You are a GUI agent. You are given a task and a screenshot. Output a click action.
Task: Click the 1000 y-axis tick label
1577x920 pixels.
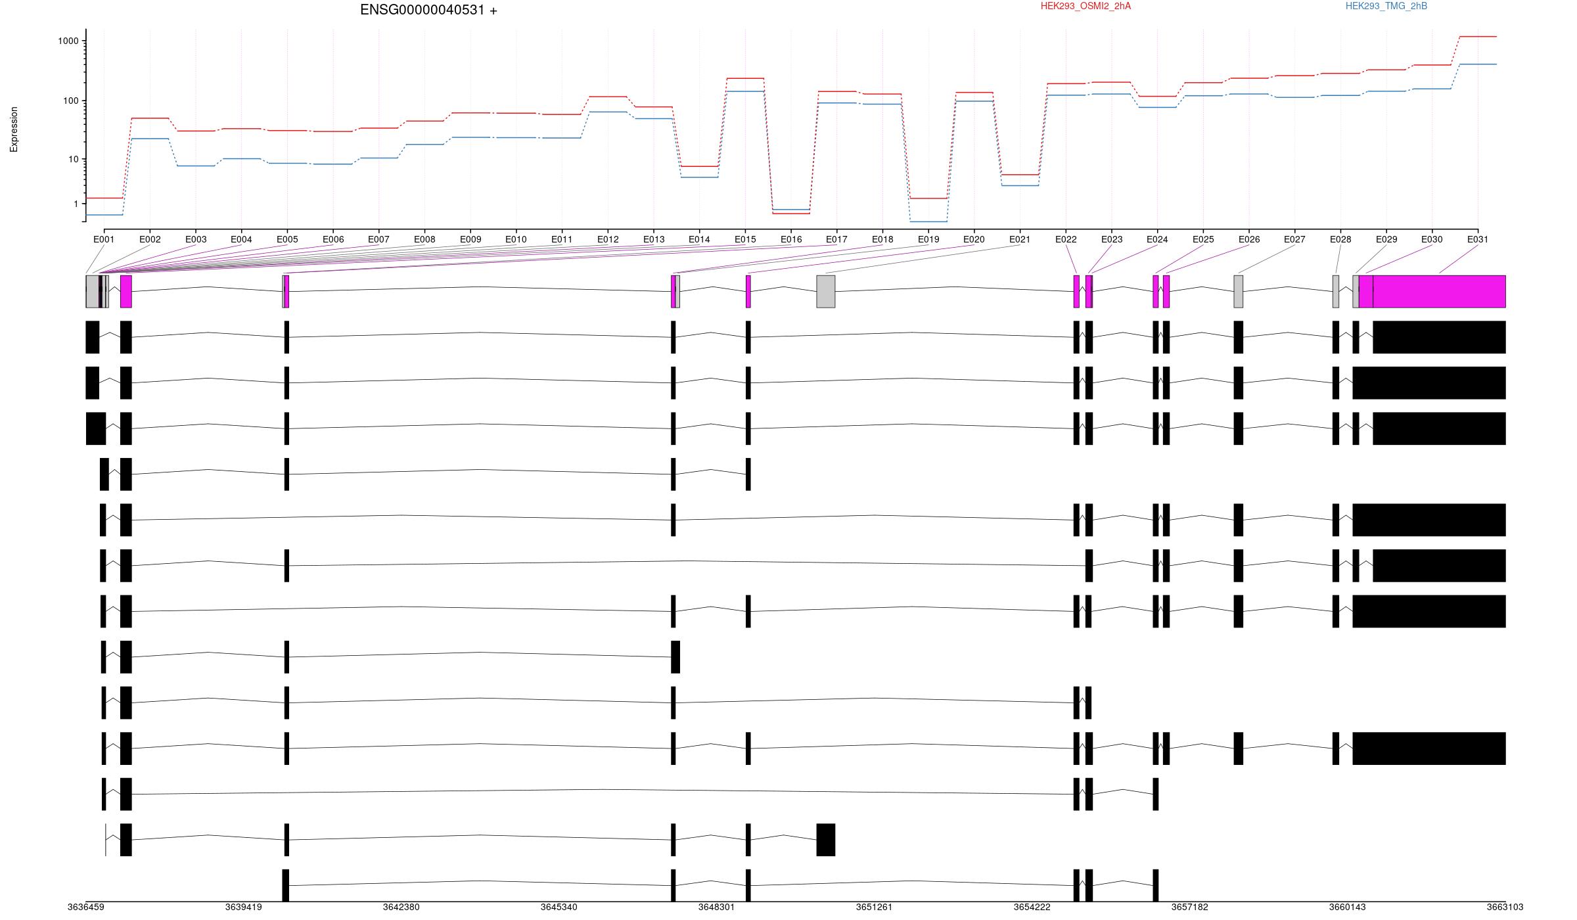68,41
